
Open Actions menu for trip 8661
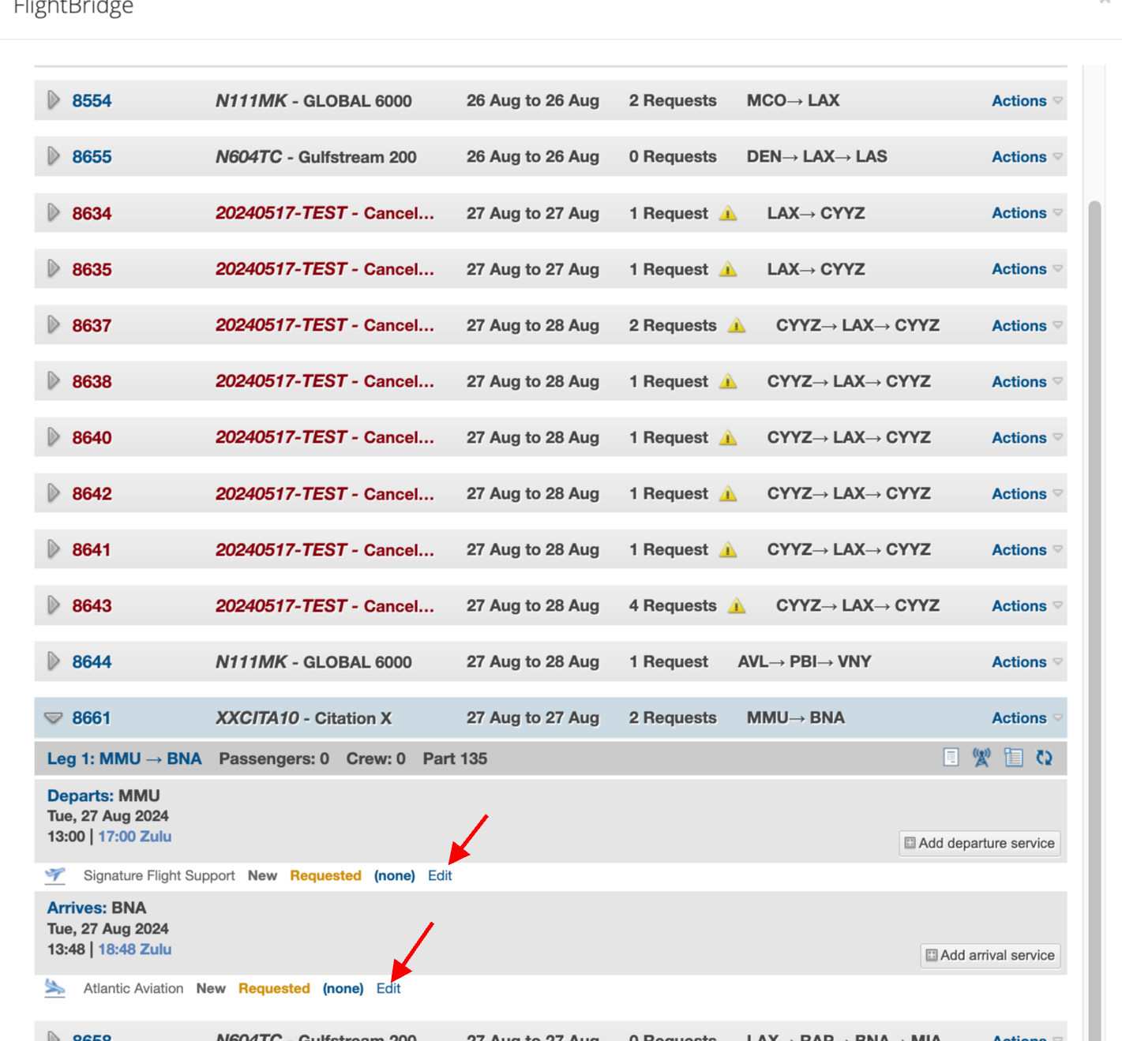point(1026,718)
